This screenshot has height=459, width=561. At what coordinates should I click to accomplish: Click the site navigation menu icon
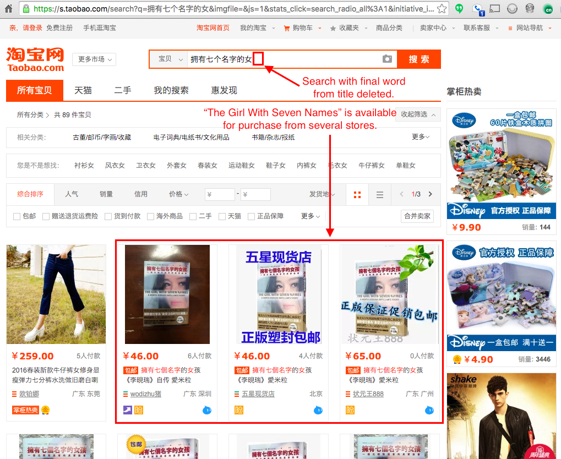[510, 28]
